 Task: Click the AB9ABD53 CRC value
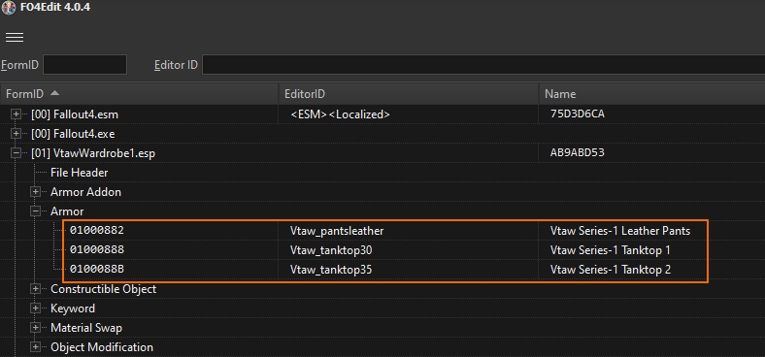[x=578, y=153]
